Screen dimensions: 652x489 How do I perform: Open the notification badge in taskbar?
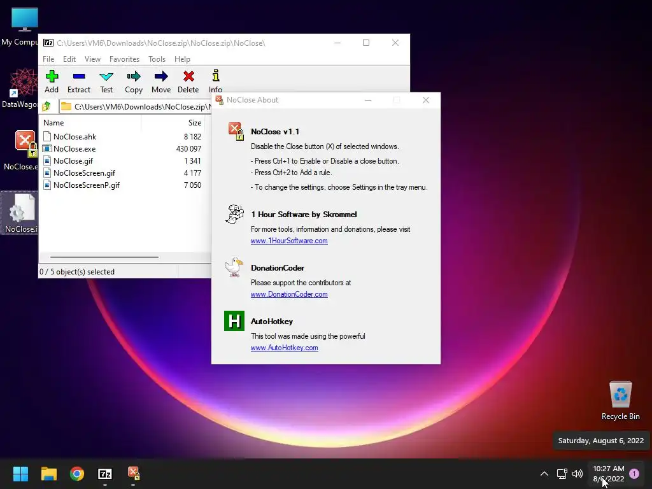point(634,474)
